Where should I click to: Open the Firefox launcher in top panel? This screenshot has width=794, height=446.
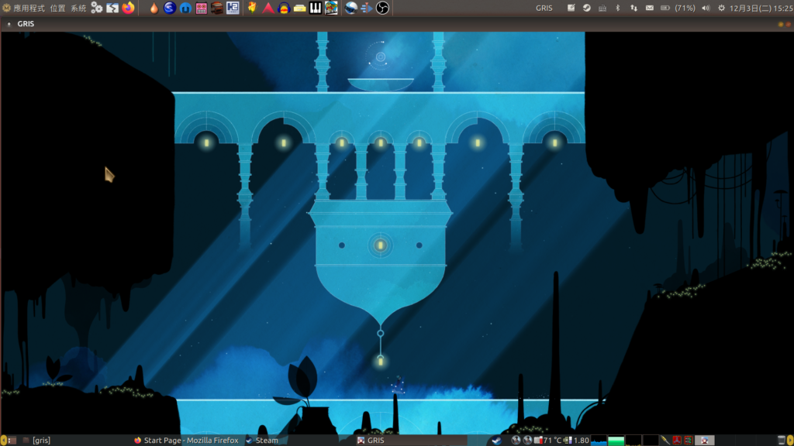tap(128, 8)
